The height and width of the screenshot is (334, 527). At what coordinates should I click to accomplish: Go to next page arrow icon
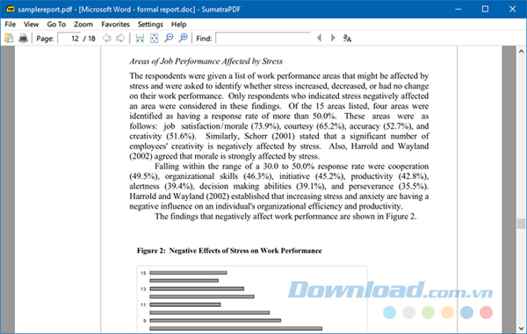[x=120, y=39]
